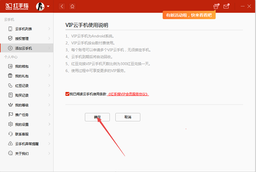
Task: Expand the chevron on 我的等级 row
Action: (x=49, y=105)
